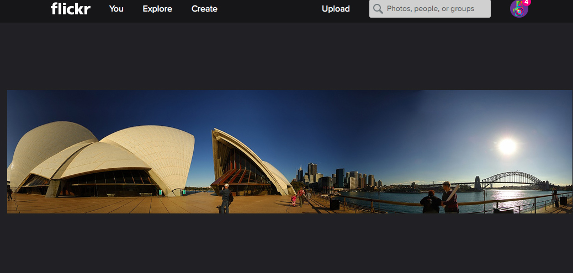Click the search magnifier icon
The height and width of the screenshot is (273, 573).
tap(378, 9)
